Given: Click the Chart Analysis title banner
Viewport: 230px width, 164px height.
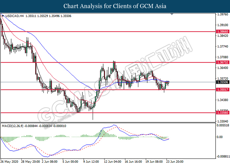Looking at the screenshot, I should (115, 6).
